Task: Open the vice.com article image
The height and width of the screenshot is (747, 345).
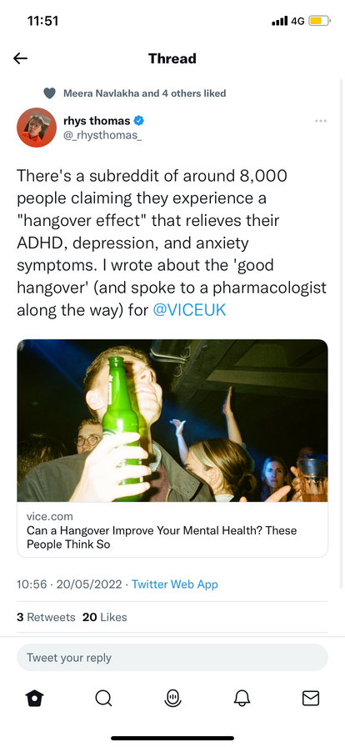Action: [172, 420]
